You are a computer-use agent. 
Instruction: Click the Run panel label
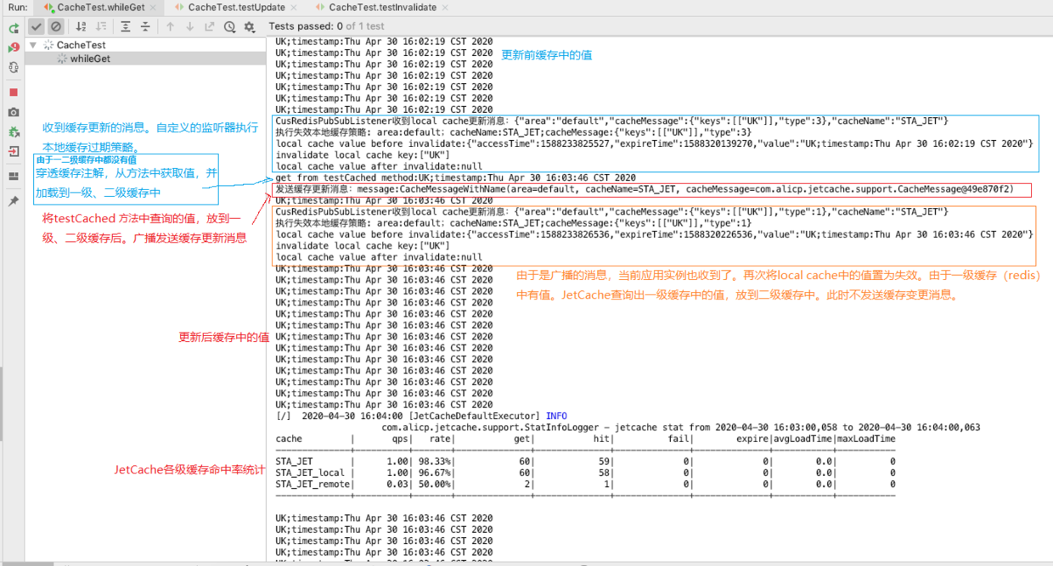point(17,7)
